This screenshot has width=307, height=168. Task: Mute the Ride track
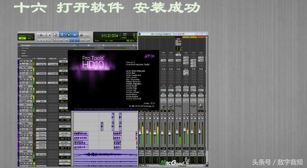point(31,154)
